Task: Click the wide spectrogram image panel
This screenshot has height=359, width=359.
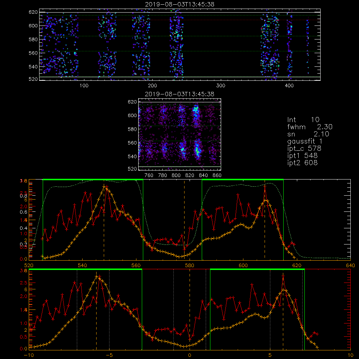Action: click(180, 45)
